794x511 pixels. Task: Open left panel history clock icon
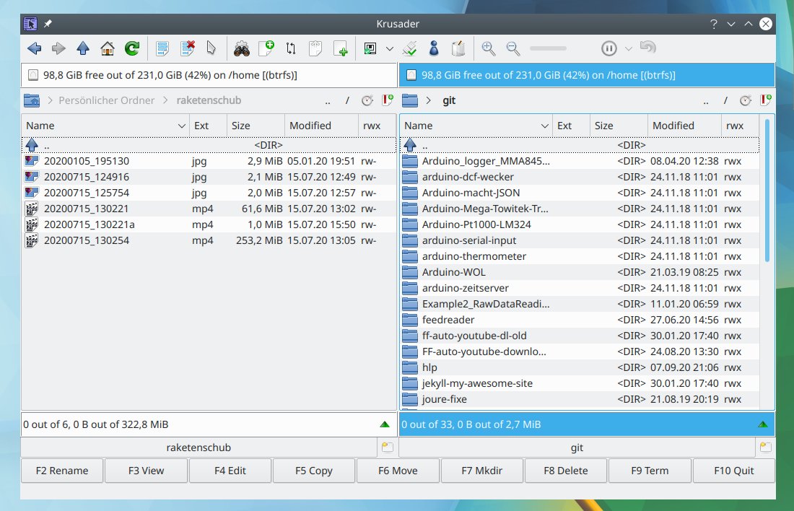[367, 100]
